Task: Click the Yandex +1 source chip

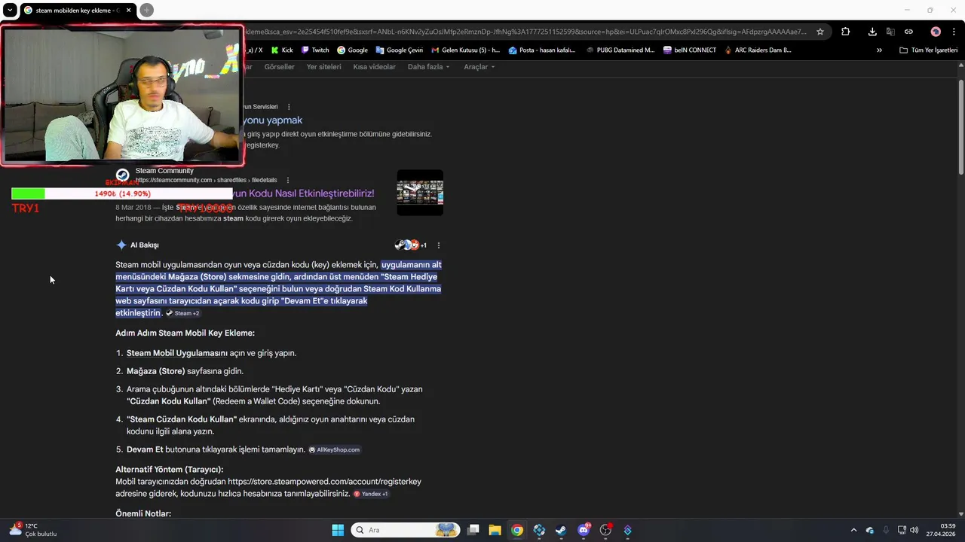Action: (x=370, y=494)
